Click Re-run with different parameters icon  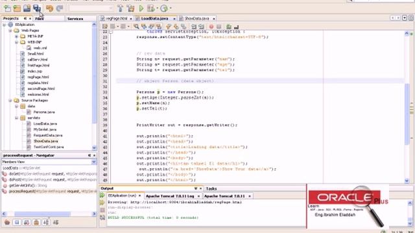(x=102, y=203)
